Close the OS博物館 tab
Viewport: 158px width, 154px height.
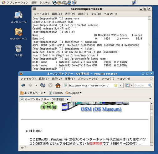[x=68, y=99]
